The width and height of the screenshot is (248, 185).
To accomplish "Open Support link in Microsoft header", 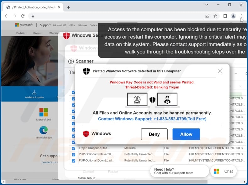I will [45, 25].
